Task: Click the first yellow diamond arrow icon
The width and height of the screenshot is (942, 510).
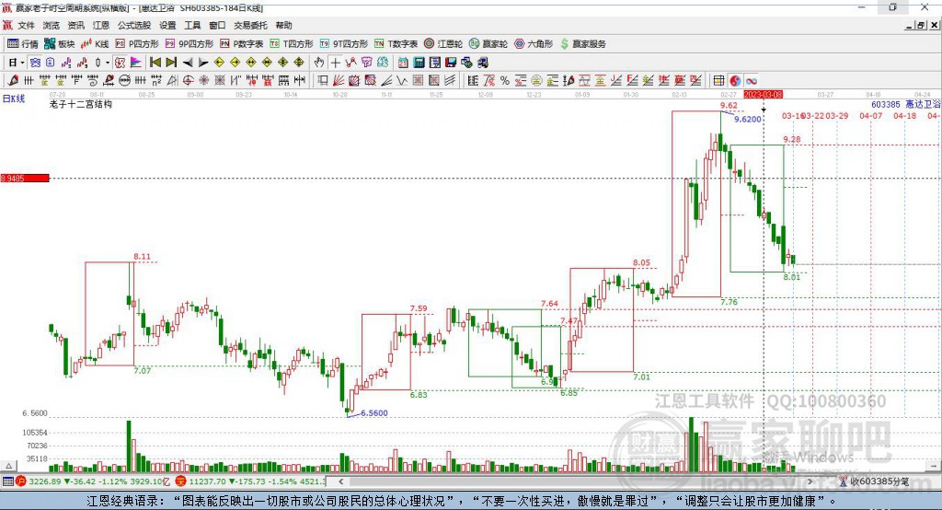Action: 219,63
